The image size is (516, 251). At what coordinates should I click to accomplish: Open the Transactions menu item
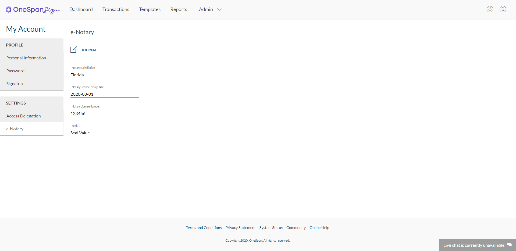pyautogui.click(x=116, y=9)
